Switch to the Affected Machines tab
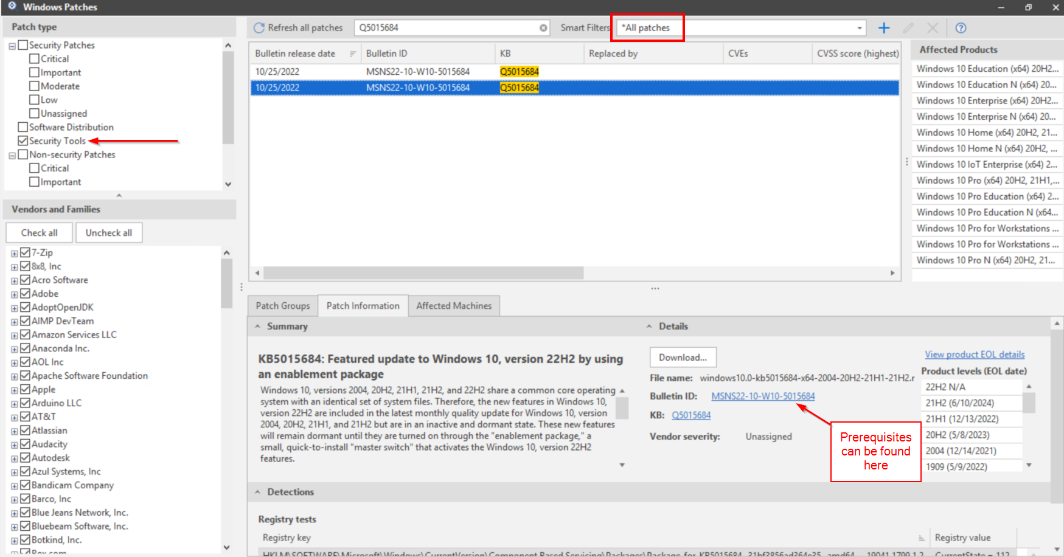 point(454,305)
